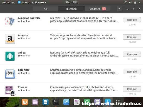Open the Terminal icon in dock
Viewport: 143px width, 107px height.
[x=56, y=102]
